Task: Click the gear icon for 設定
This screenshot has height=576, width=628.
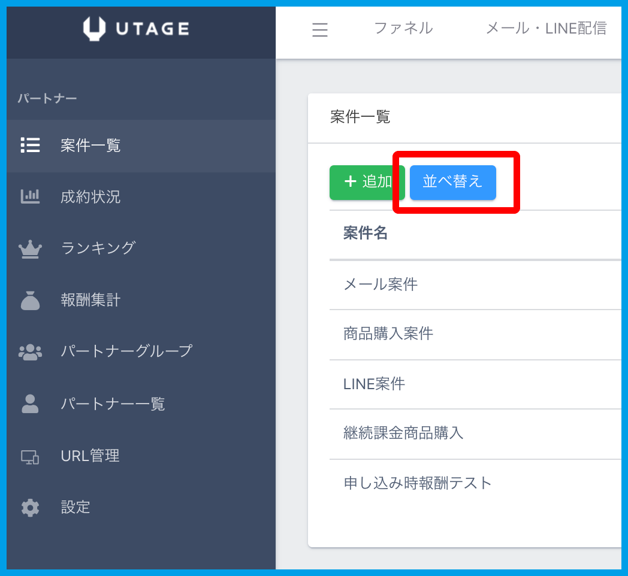Action: 30,508
